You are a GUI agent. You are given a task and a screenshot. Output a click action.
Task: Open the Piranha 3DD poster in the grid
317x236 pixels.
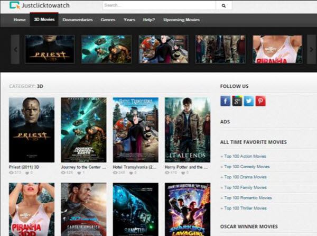tap(32, 210)
